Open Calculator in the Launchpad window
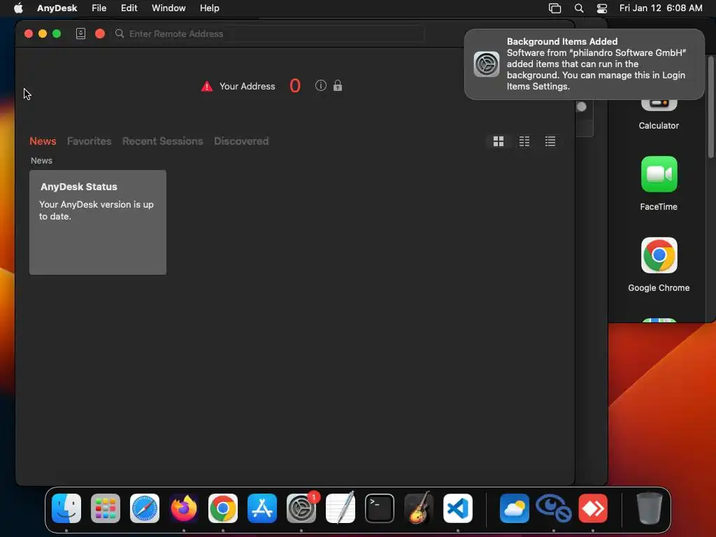The height and width of the screenshot is (537, 716). tap(659, 106)
